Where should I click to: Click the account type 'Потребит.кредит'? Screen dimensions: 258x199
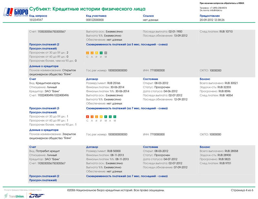coord(48,151)
